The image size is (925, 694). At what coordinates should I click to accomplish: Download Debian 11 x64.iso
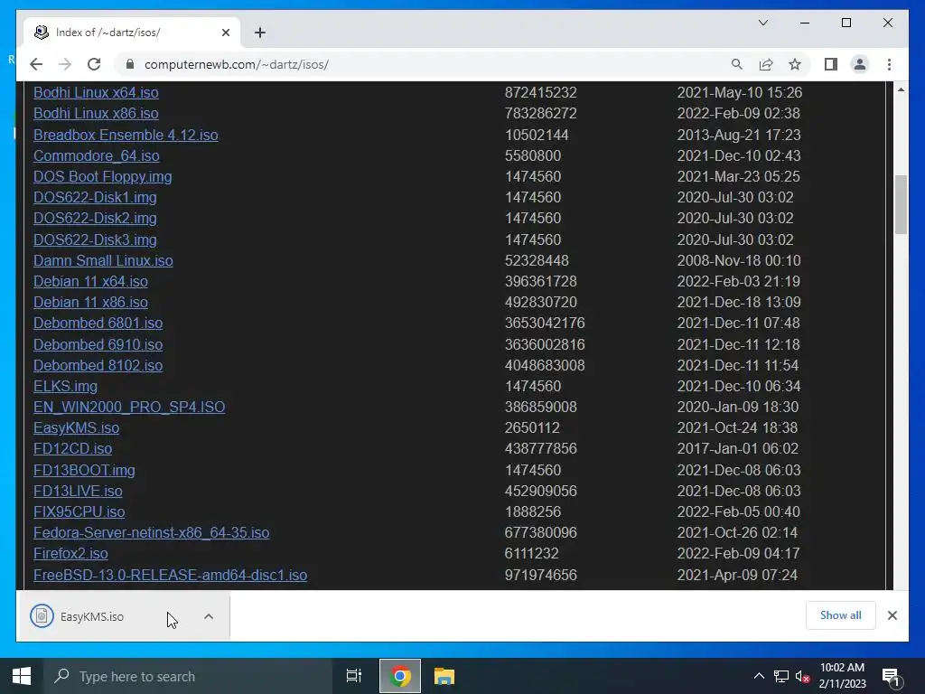click(x=90, y=282)
